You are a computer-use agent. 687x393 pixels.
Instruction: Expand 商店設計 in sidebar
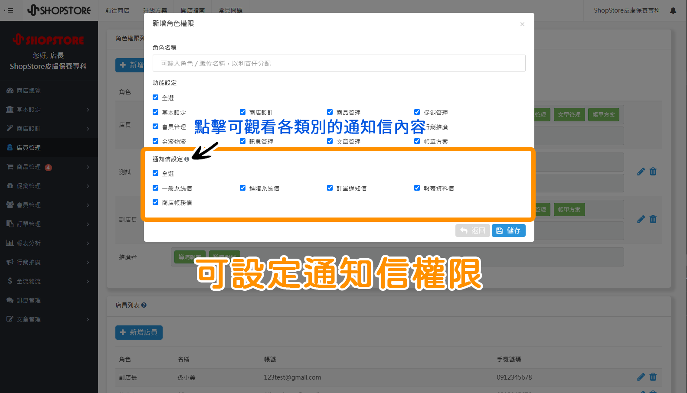[x=49, y=129]
